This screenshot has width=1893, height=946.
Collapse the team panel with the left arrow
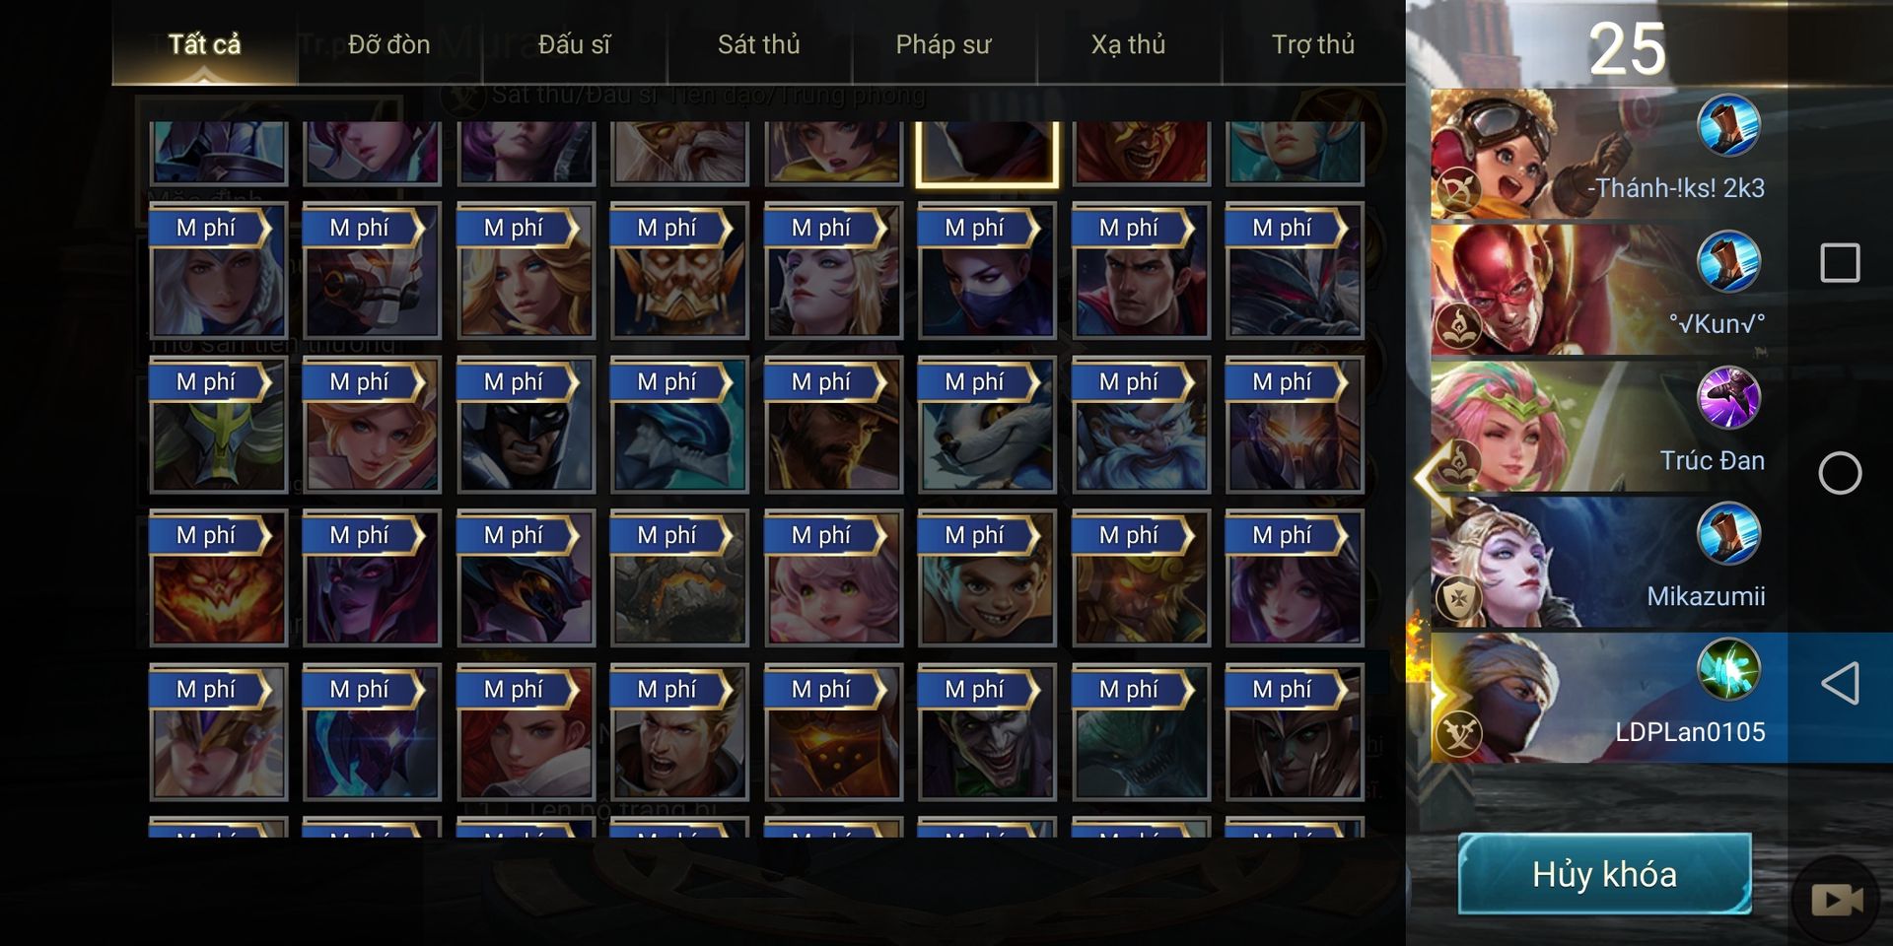point(1428,478)
